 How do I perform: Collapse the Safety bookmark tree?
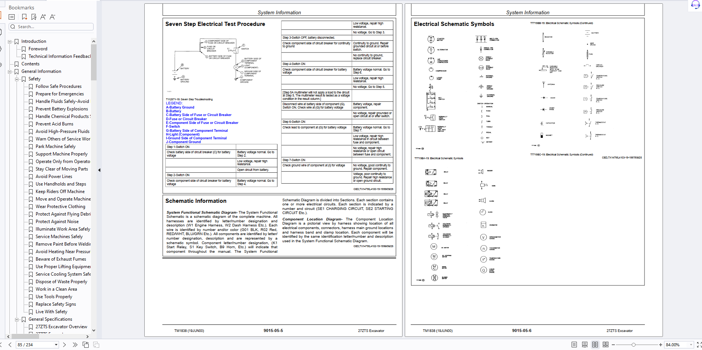pyautogui.click(x=17, y=79)
